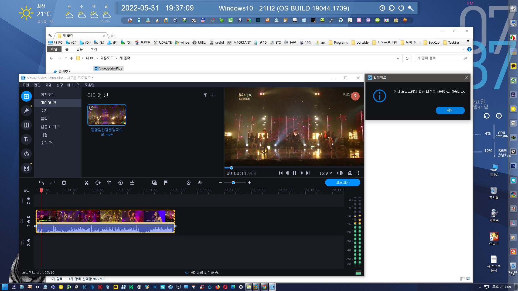Click the 확인 button in update dialog

[x=450, y=110]
